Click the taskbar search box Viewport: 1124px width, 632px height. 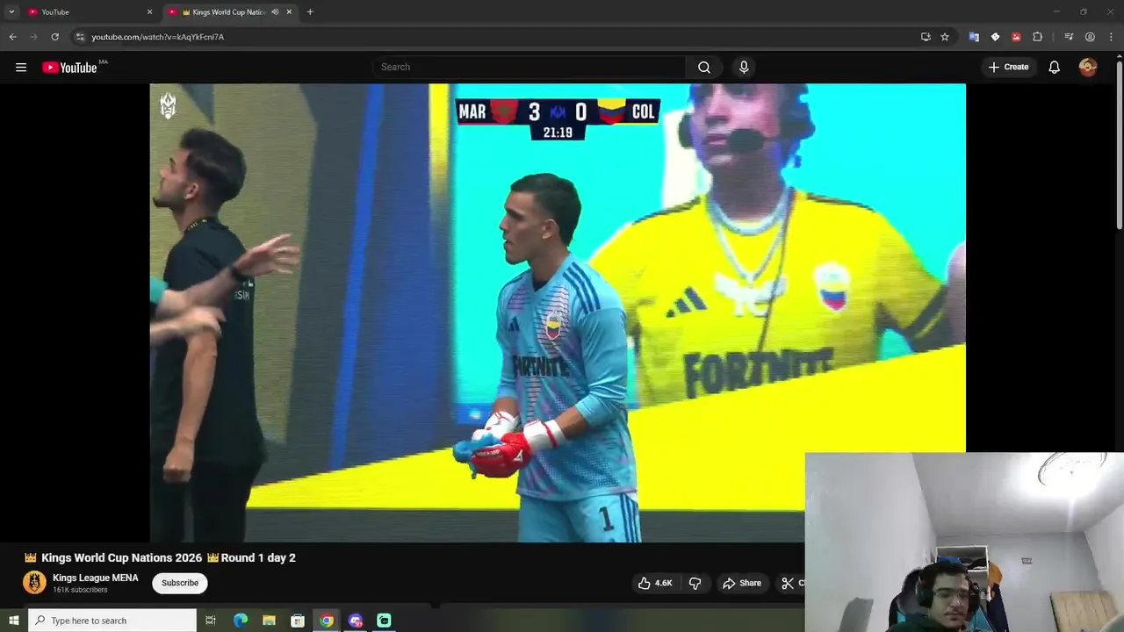112,621
